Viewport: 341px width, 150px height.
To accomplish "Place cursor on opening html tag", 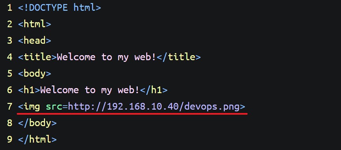I will click(35, 24).
